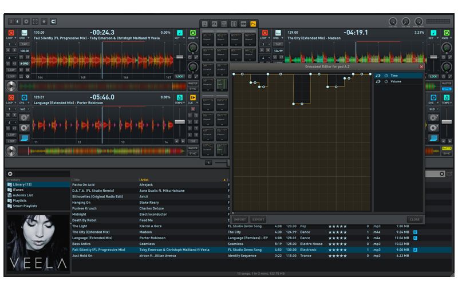The height and width of the screenshot is (289, 458).
Task: Click the yellow CUE icon on lower-left deck
Action: [193, 98]
